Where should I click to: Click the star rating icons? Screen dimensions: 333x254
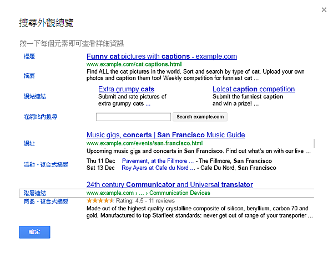click(100, 200)
